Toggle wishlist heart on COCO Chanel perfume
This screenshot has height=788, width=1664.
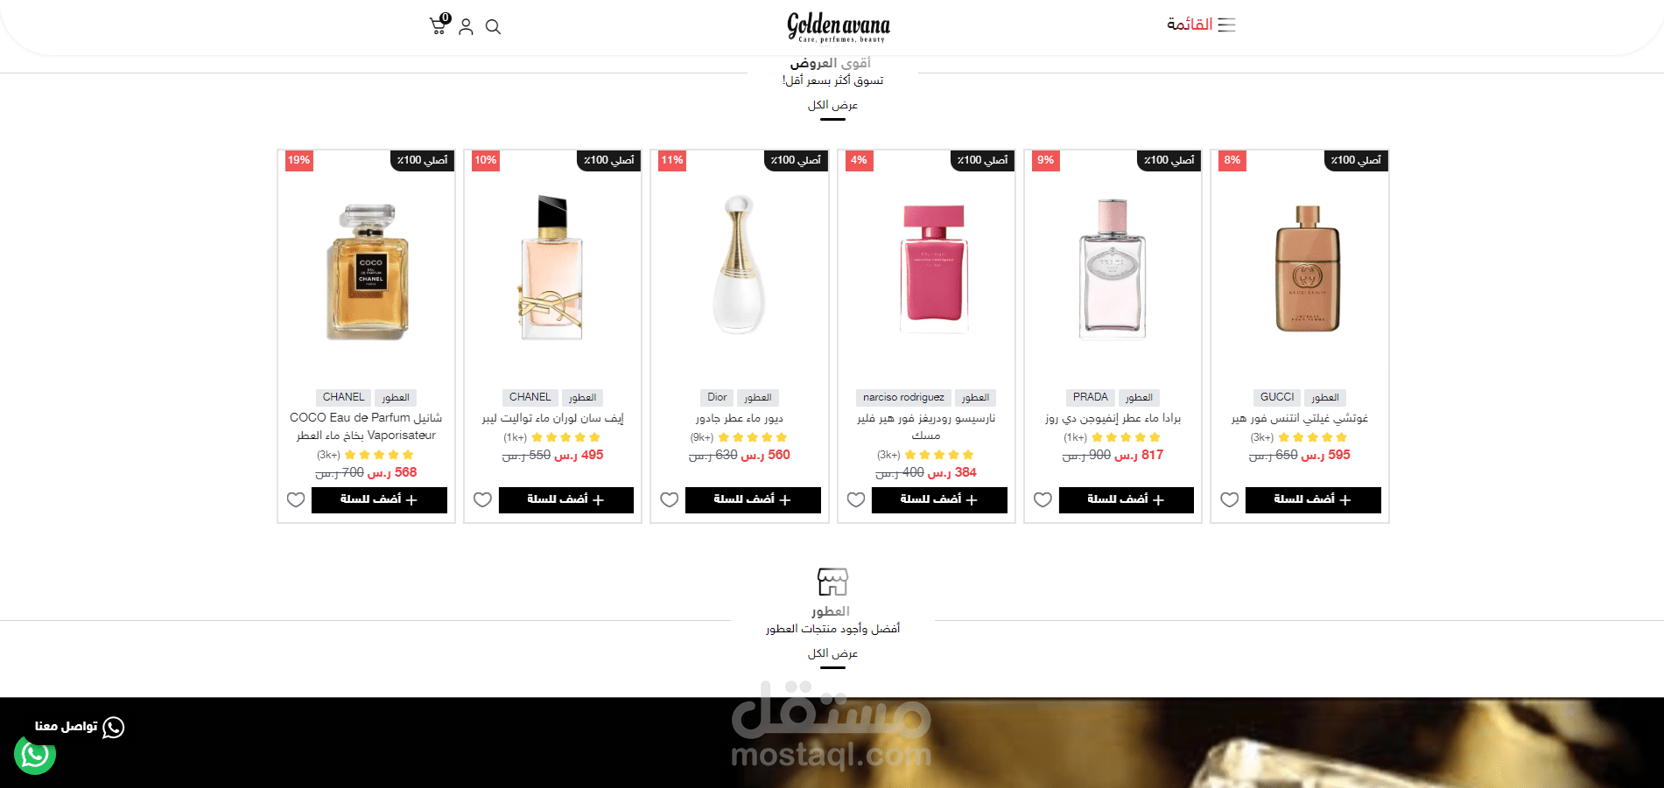pyautogui.click(x=296, y=499)
